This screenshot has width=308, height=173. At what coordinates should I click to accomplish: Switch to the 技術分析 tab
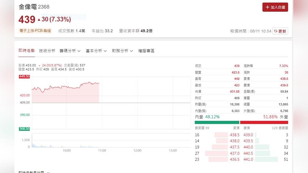coord(47,51)
